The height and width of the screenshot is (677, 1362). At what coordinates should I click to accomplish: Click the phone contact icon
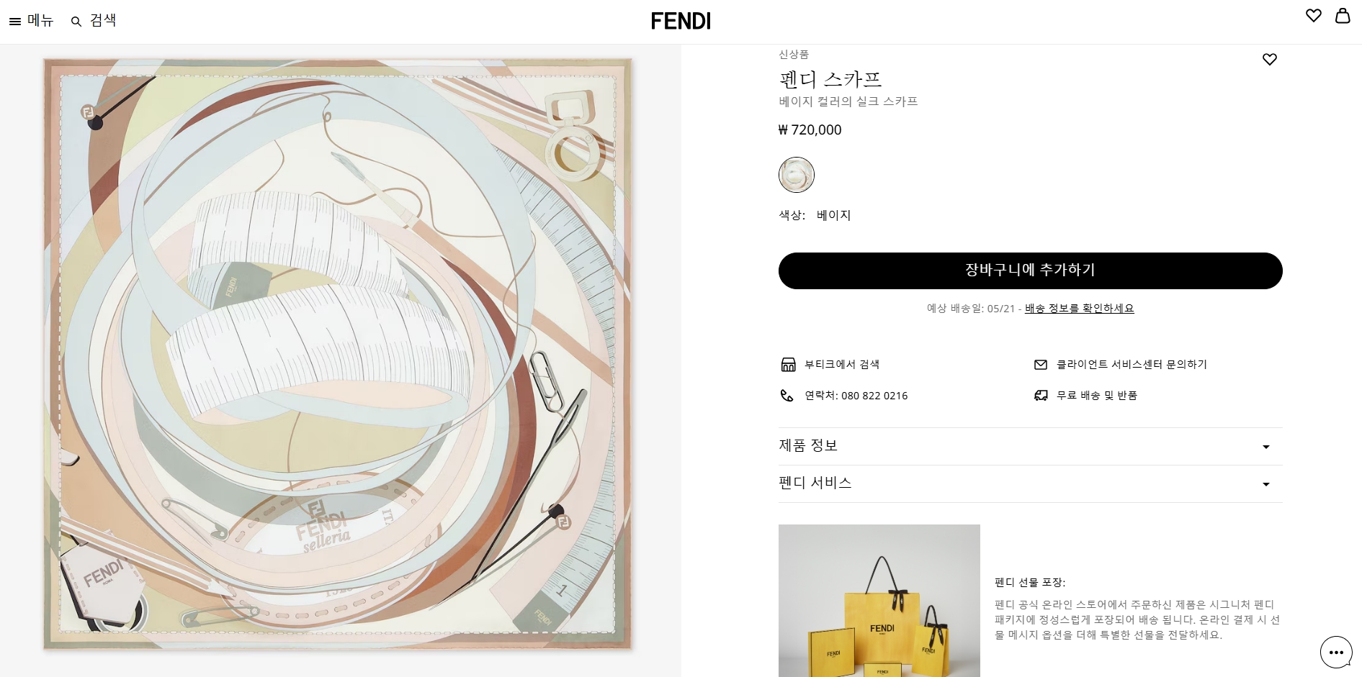point(787,396)
